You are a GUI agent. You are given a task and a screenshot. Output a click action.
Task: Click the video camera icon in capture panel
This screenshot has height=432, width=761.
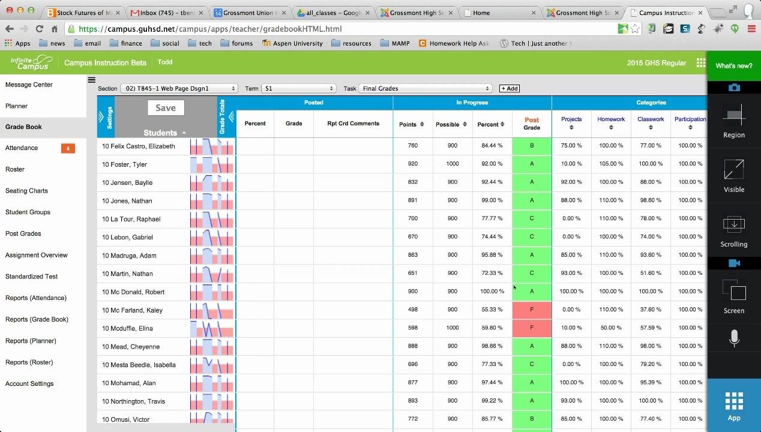tap(734, 263)
